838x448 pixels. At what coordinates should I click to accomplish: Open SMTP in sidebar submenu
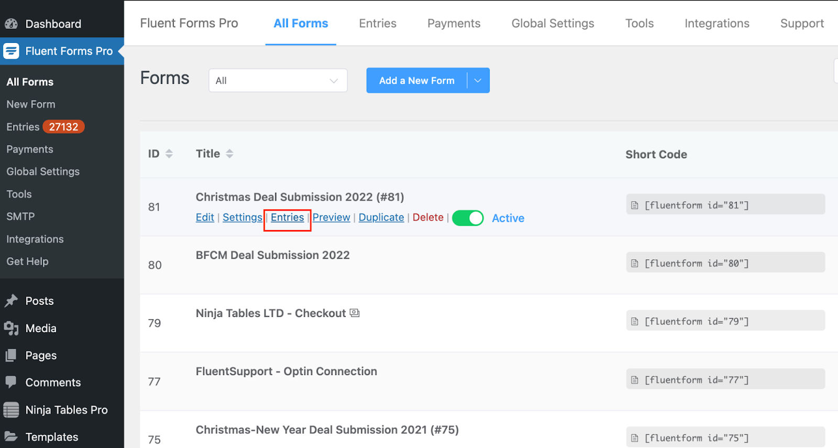click(20, 216)
